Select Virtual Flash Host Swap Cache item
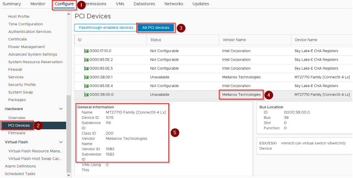 35,159
